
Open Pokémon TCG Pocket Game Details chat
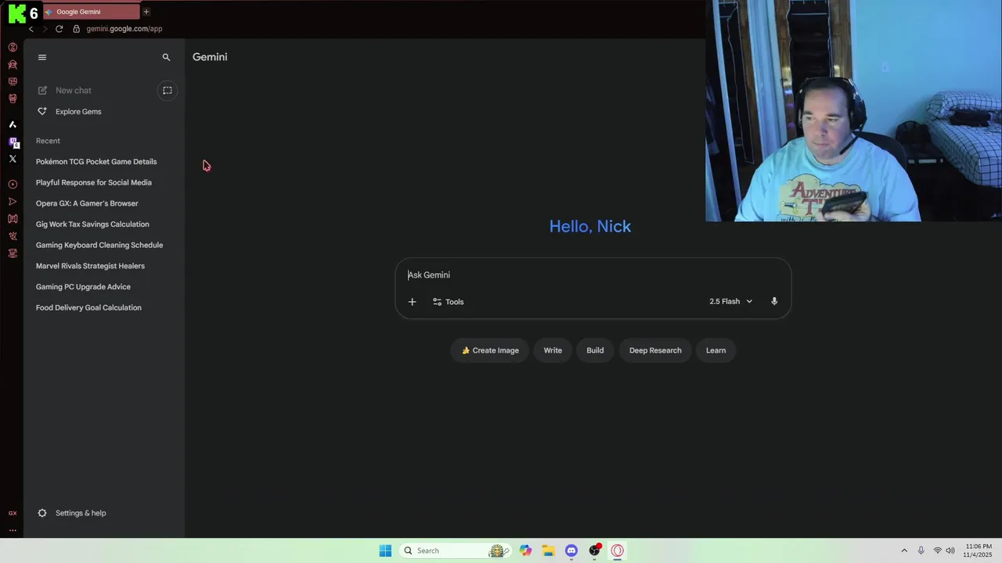pos(96,162)
